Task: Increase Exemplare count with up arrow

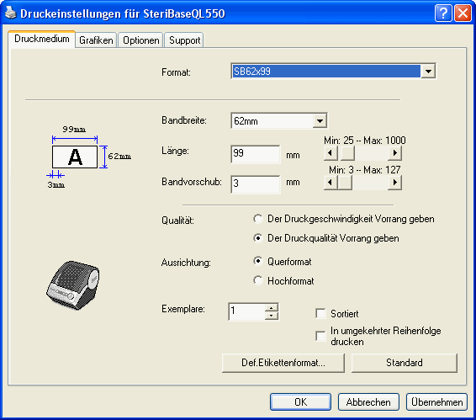Action: pos(272,307)
